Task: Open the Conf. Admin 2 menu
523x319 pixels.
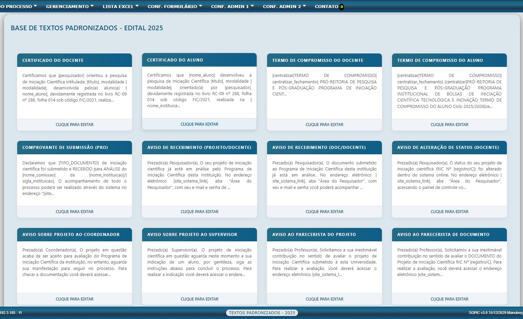Action: tap(284, 6)
